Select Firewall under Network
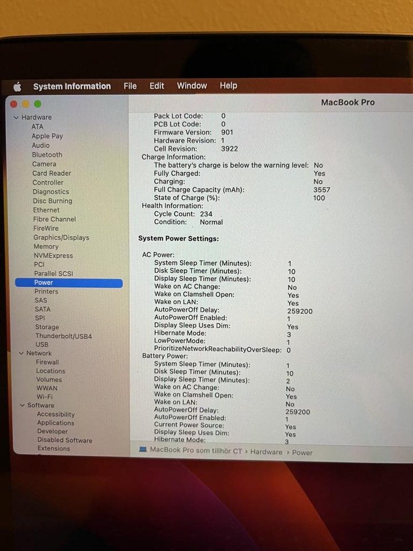 [x=48, y=362]
